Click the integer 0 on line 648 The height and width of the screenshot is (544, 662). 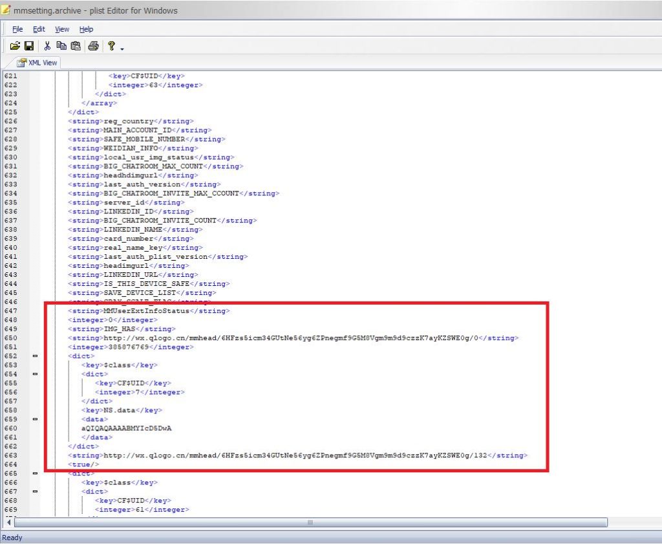click(x=112, y=320)
